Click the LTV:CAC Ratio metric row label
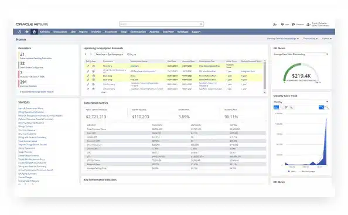 coord(93,160)
